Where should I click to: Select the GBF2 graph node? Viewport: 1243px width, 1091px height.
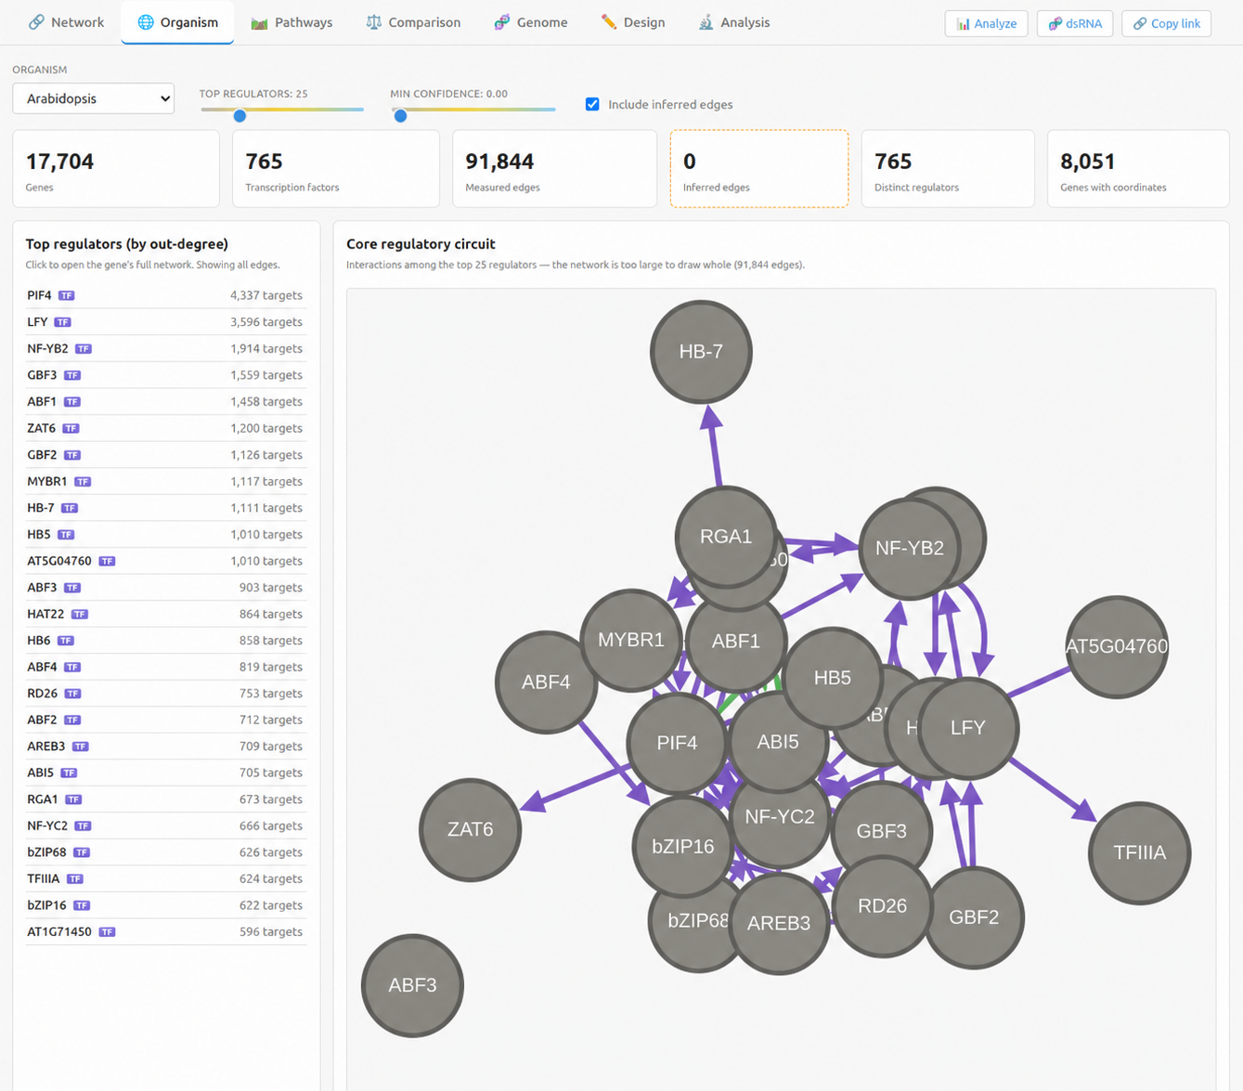tap(974, 917)
